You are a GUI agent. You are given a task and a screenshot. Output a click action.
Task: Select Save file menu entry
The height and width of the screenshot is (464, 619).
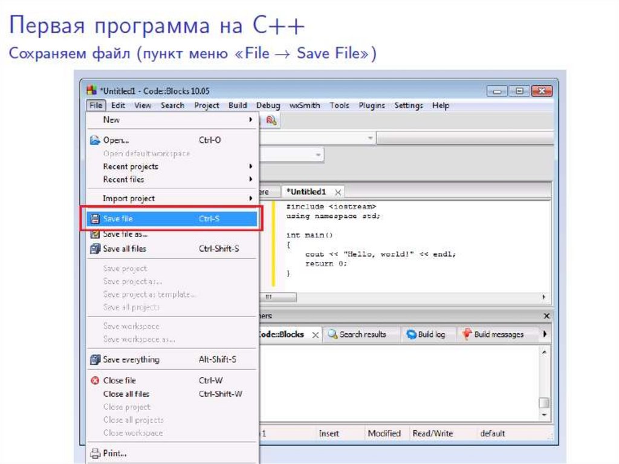click(x=172, y=218)
